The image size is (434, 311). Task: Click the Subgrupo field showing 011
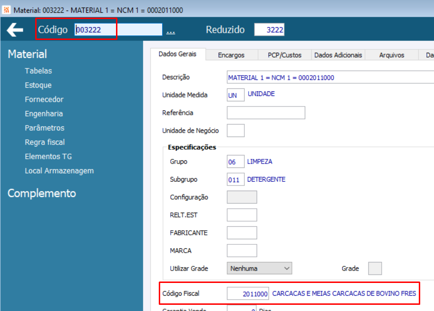236,179
